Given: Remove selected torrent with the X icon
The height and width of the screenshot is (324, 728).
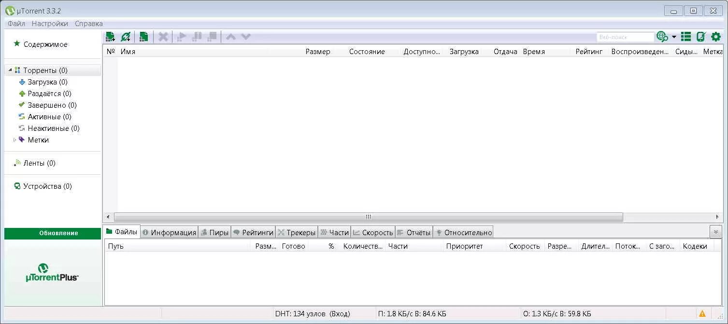Looking at the screenshot, I should click(163, 36).
